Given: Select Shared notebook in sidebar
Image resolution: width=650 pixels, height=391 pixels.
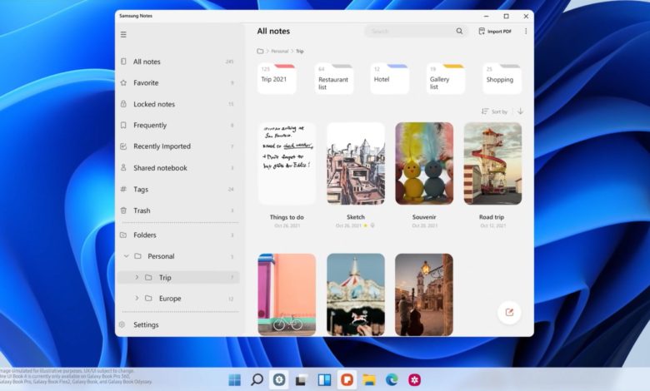Looking at the screenshot, I should tap(160, 168).
